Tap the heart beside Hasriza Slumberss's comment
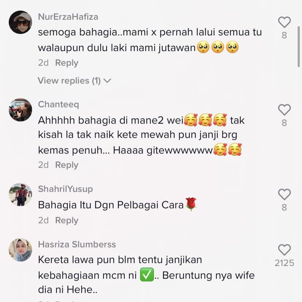302x302 pixels. tap(284, 249)
